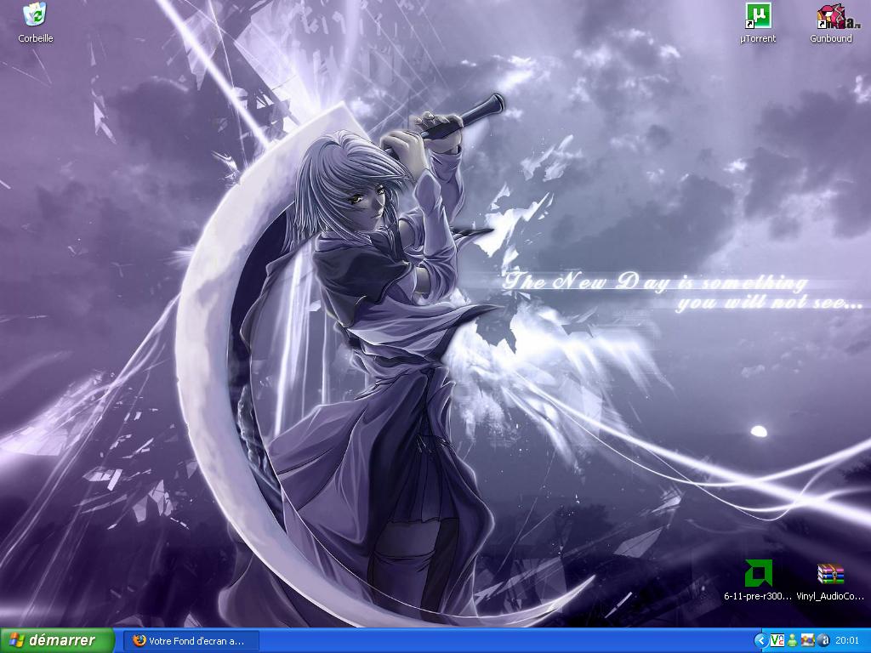Click the 'Vinyl_AudioCo...' file label
The width and height of the screenshot is (871, 653).
830,596
